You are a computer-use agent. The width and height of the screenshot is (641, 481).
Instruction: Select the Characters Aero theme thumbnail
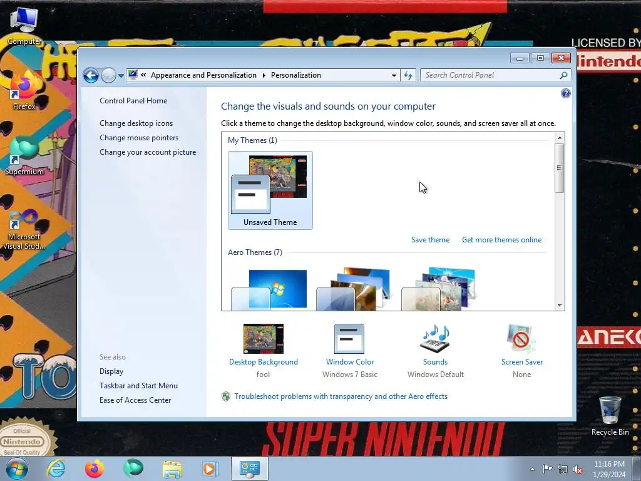coord(439,289)
